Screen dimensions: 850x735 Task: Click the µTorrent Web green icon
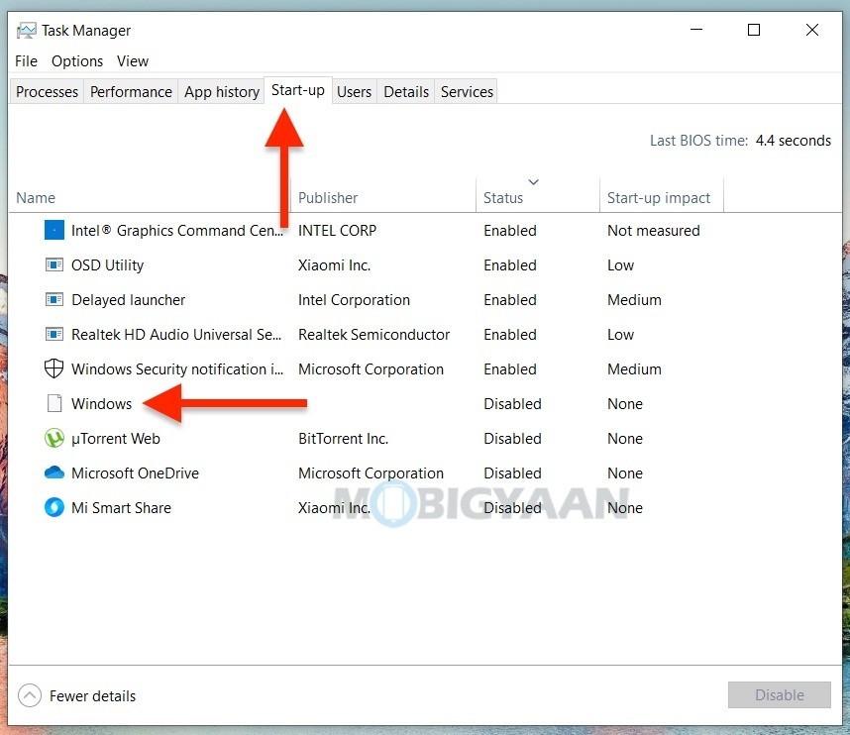54,438
